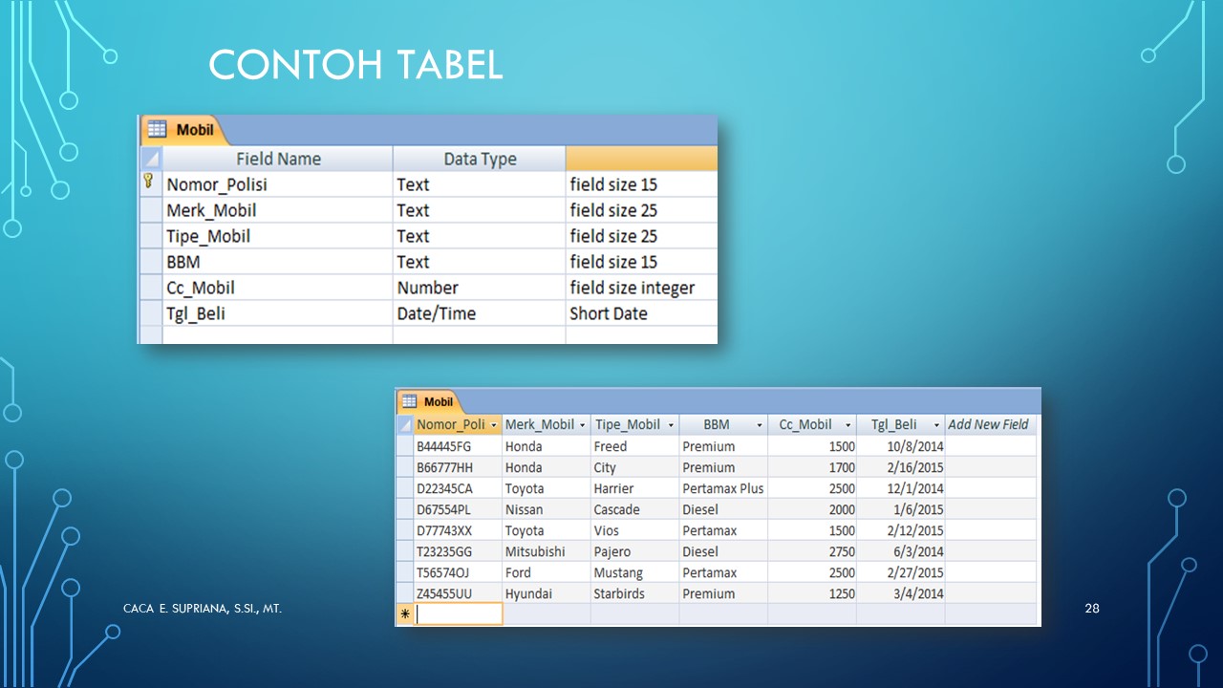Click the record selector for the Toyota Harrier row
1223x688 pixels.
(x=405, y=488)
